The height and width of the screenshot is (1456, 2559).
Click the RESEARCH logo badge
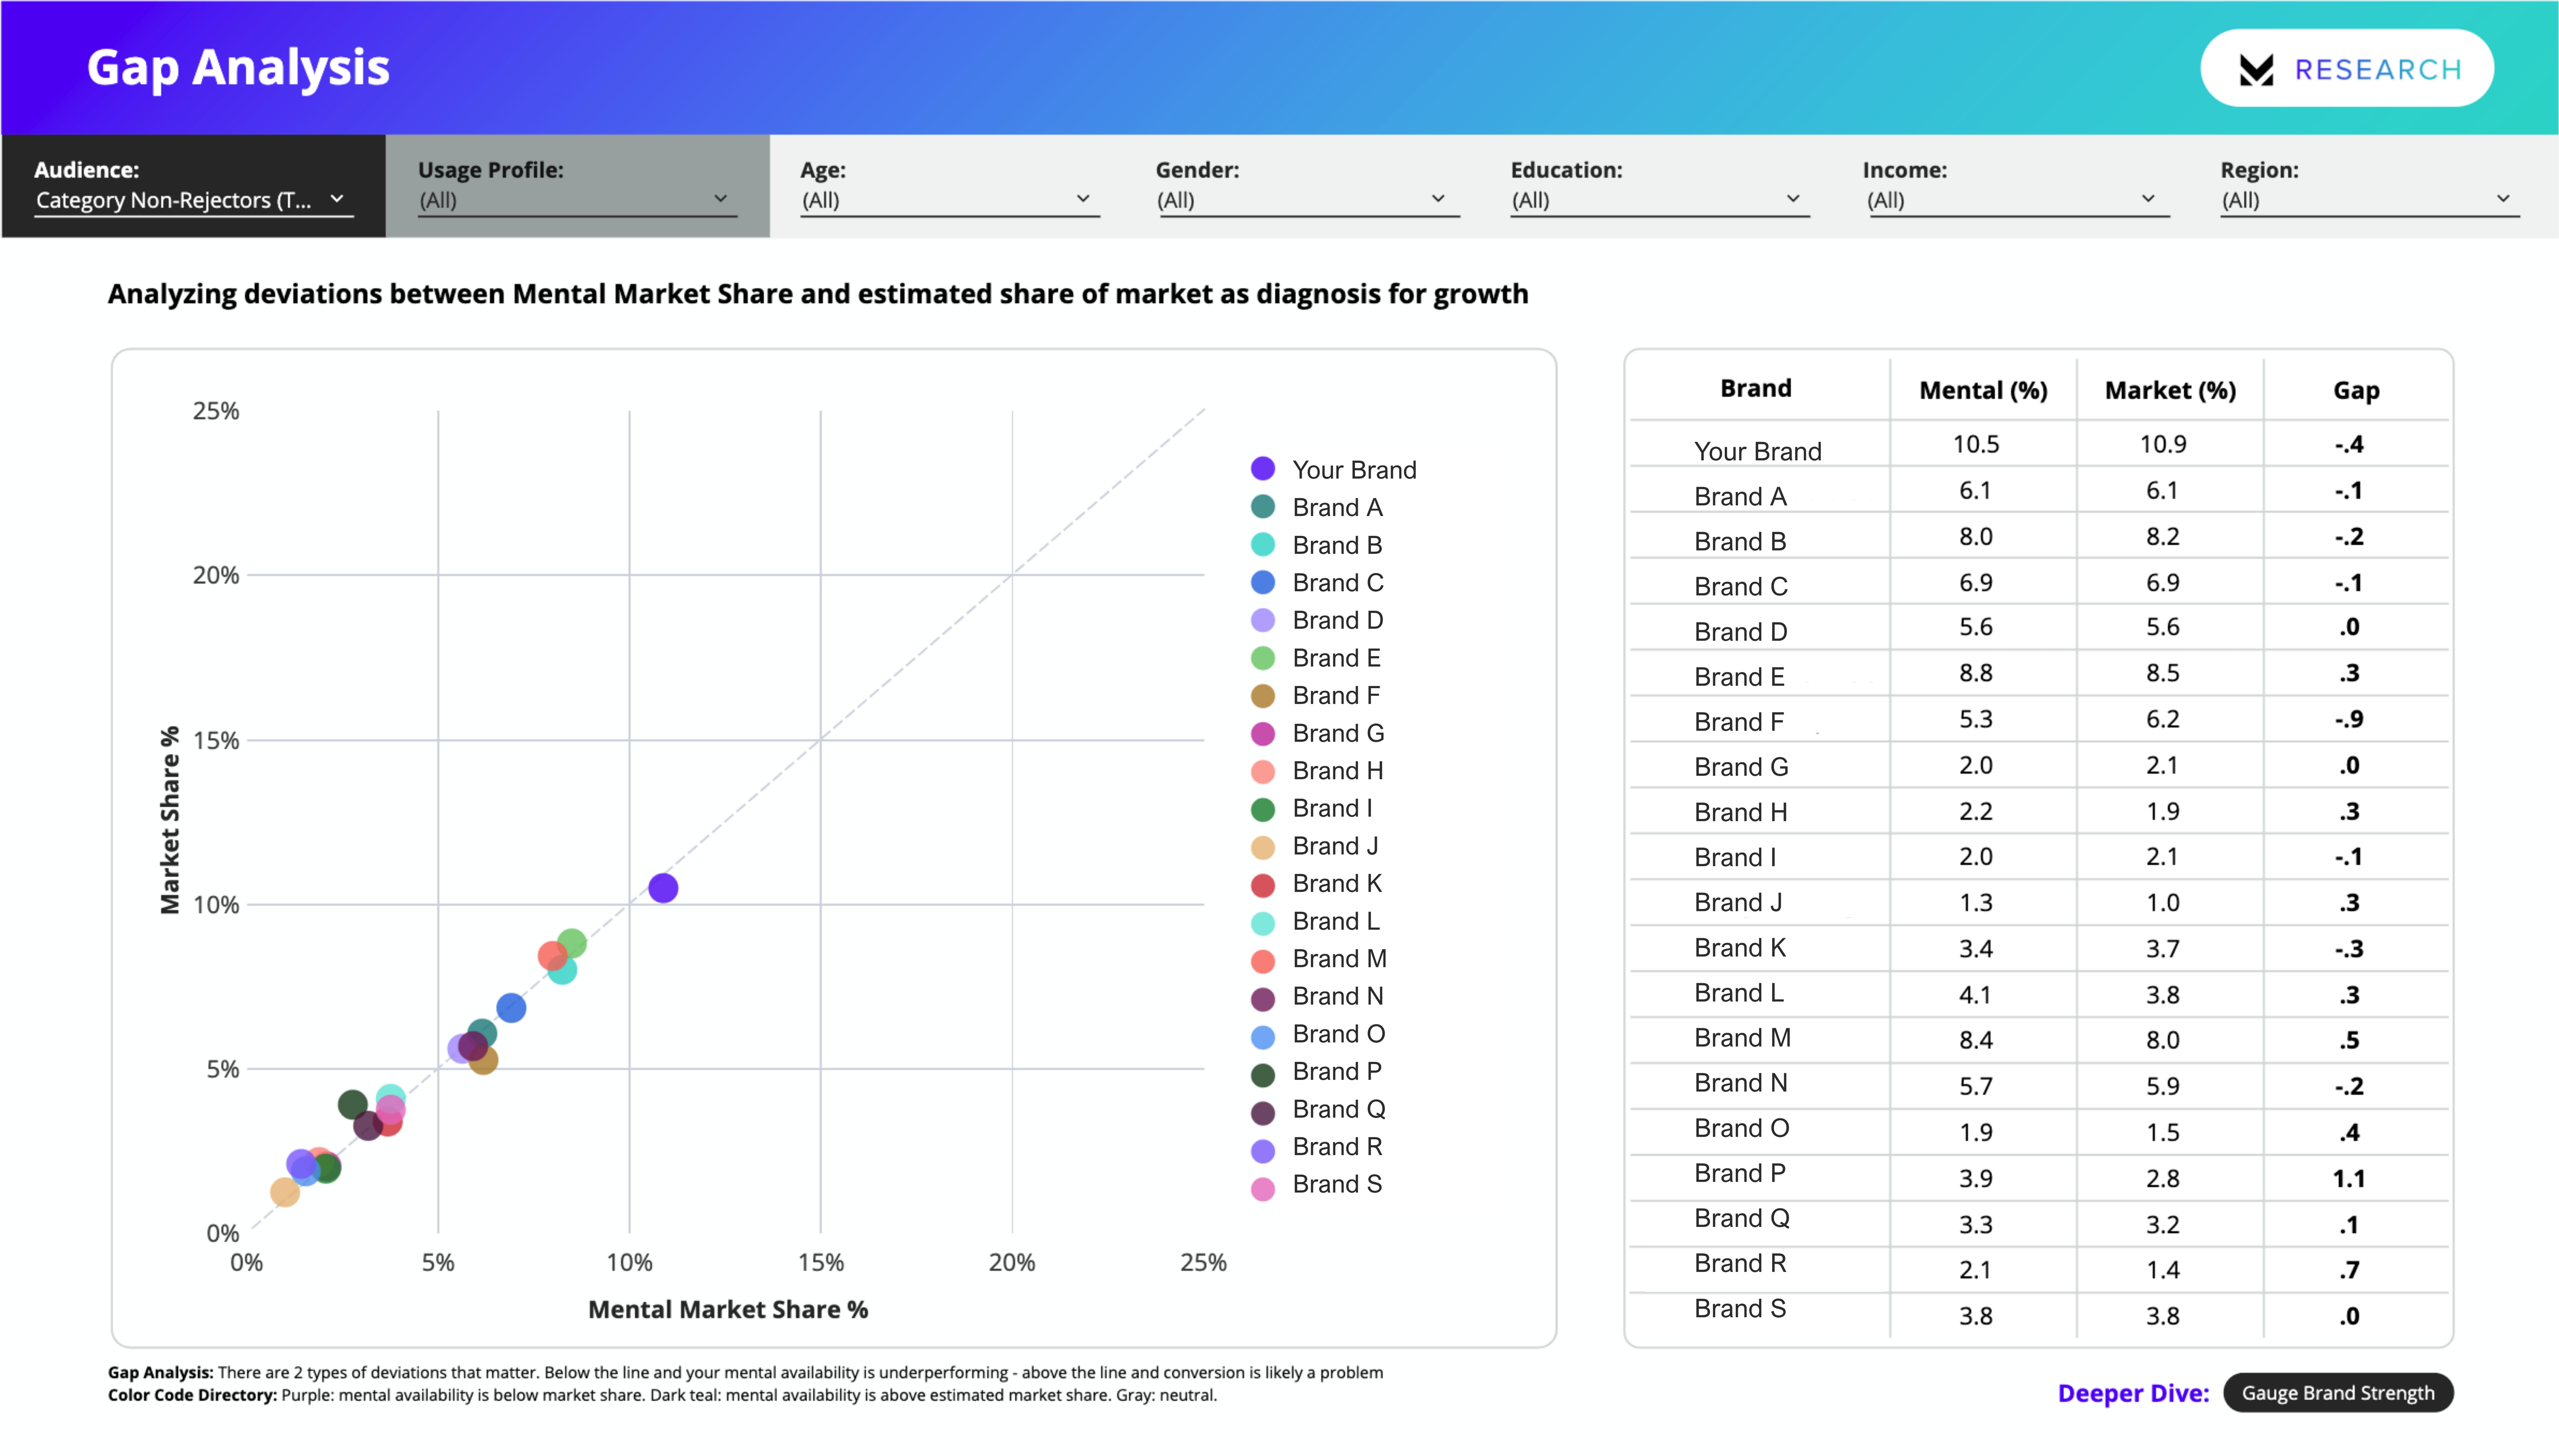point(2346,68)
